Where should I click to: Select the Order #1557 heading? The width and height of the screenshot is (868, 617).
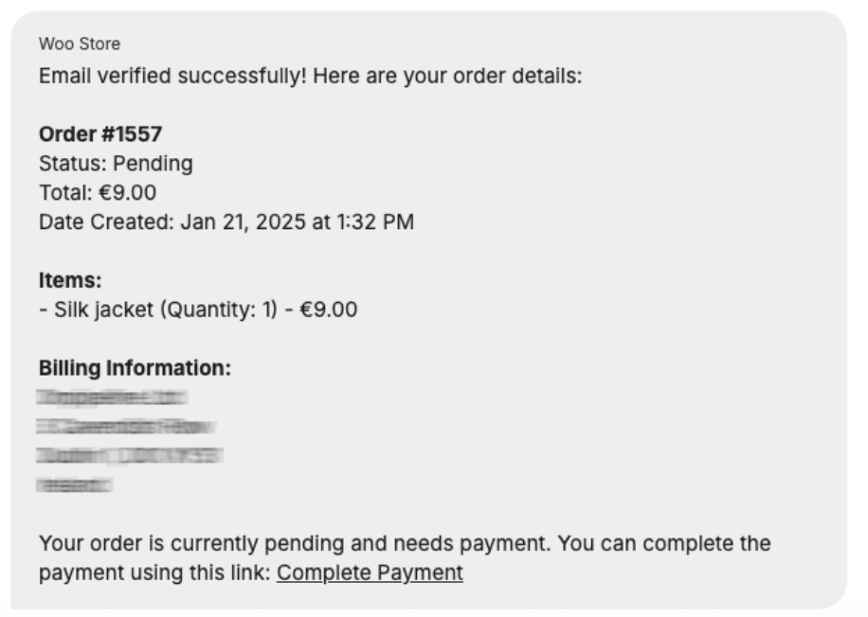[100, 134]
